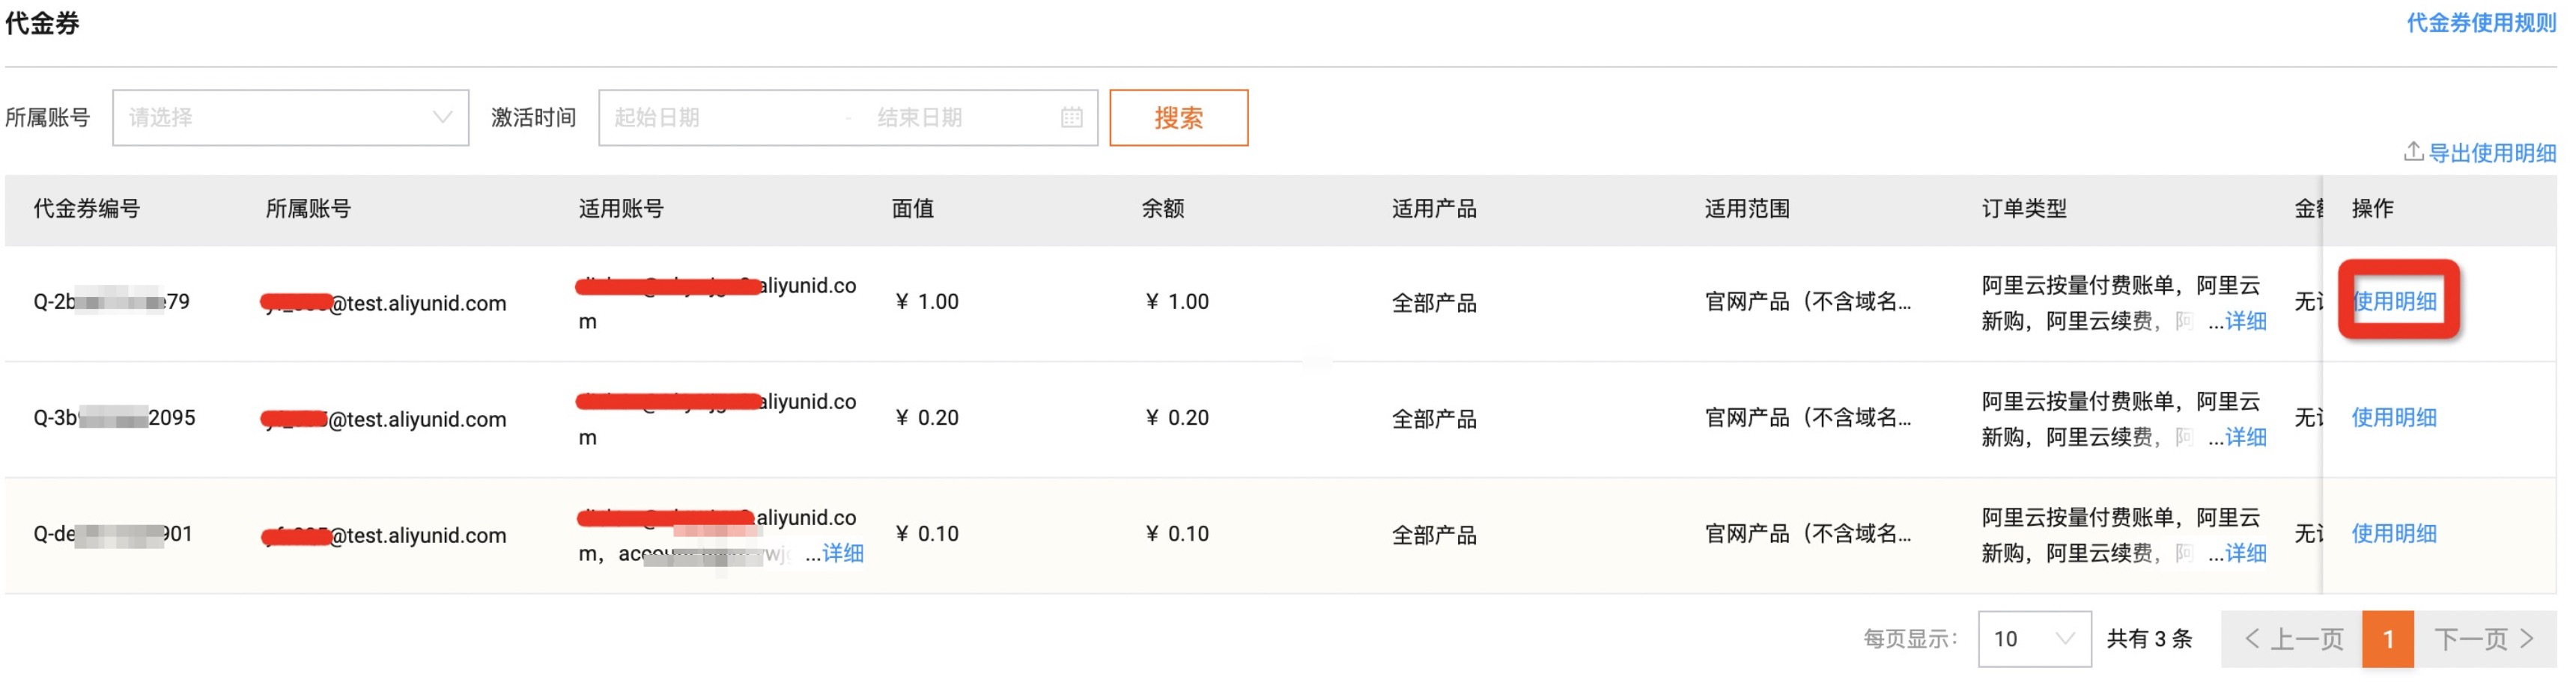Click the calendar icon in date range field
The width and height of the screenshot is (2576, 688).
(x=1071, y=118)
